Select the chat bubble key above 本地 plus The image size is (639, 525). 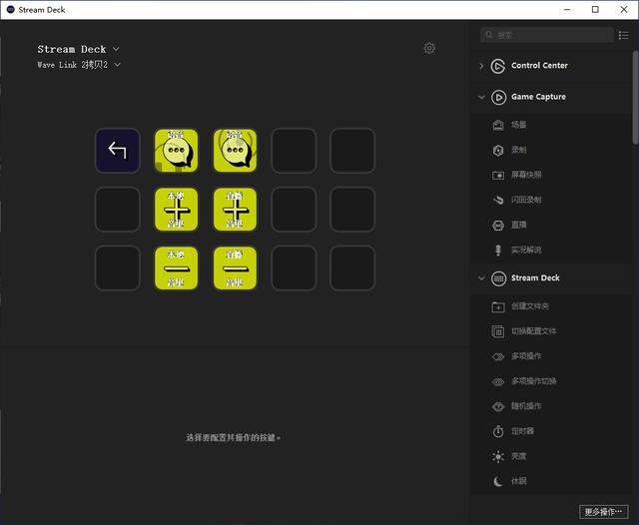[x=176, y=151]
